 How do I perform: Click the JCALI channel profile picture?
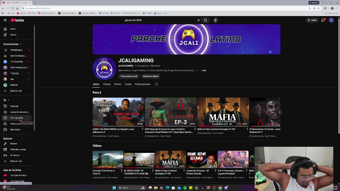pos(104,68)
